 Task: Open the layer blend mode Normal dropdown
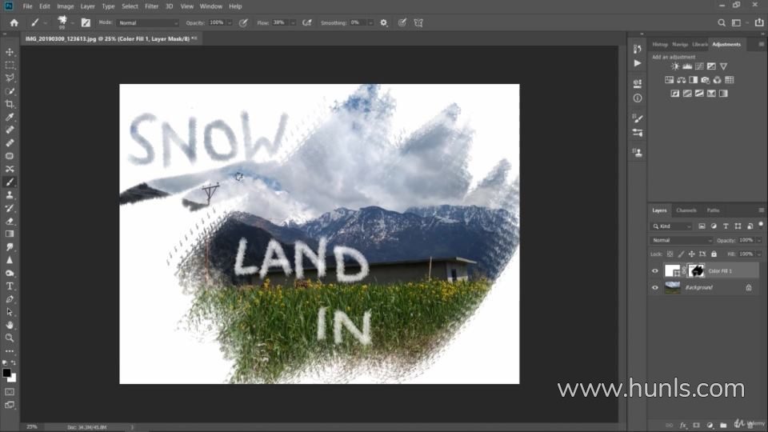[682, 240]
